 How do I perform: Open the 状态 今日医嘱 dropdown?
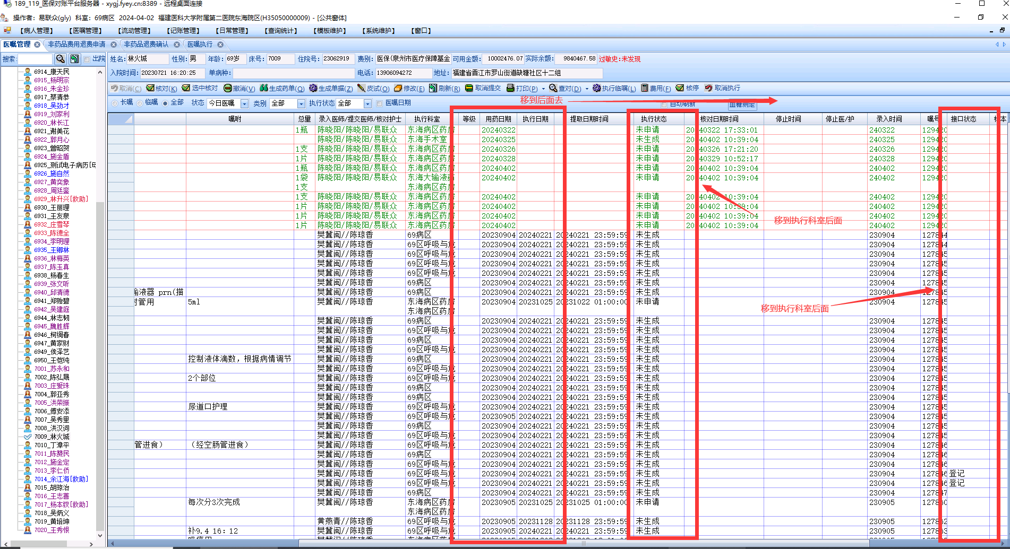(x=244, y=103)
